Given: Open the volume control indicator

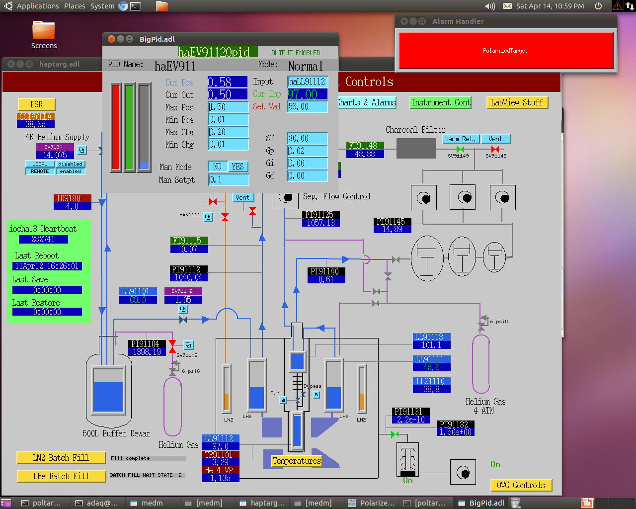Looking at the screenshot, I should point(490,6).
